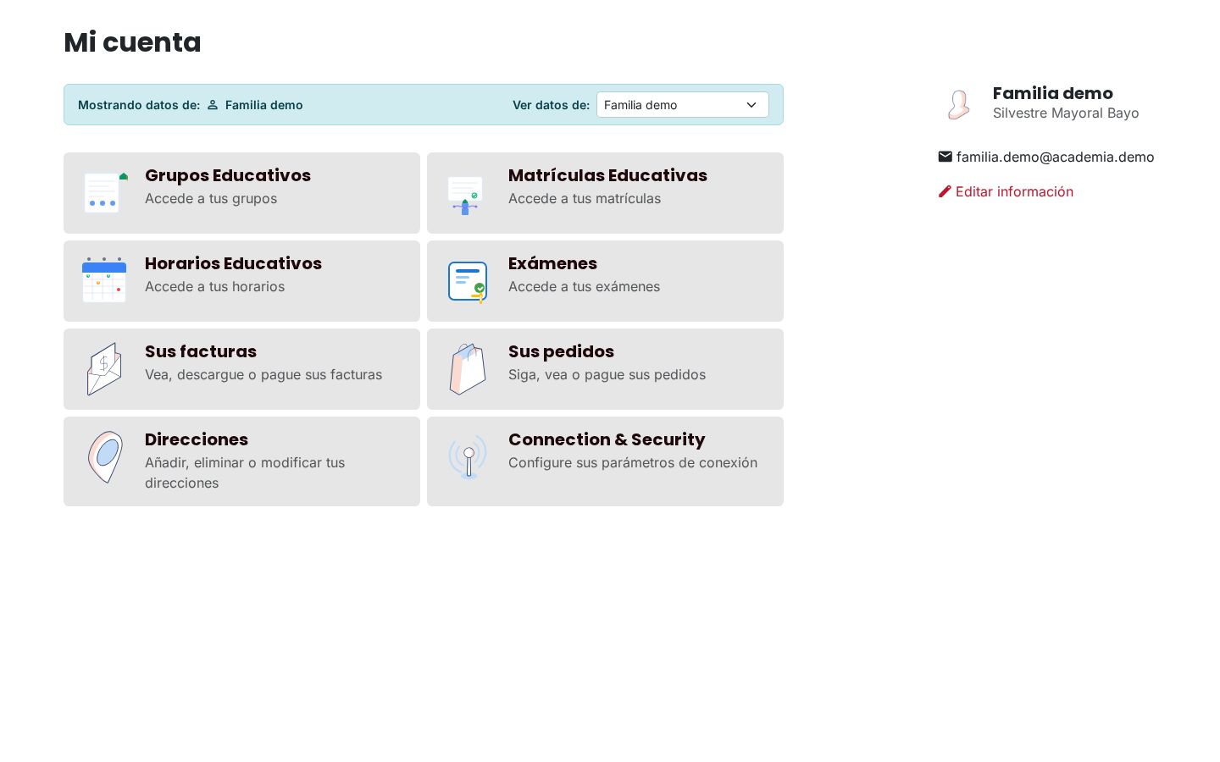Image resolution: width=1220 pixels, height=762 pixels.
Task: Open Connection & Security title
Action: pos(607,439)
